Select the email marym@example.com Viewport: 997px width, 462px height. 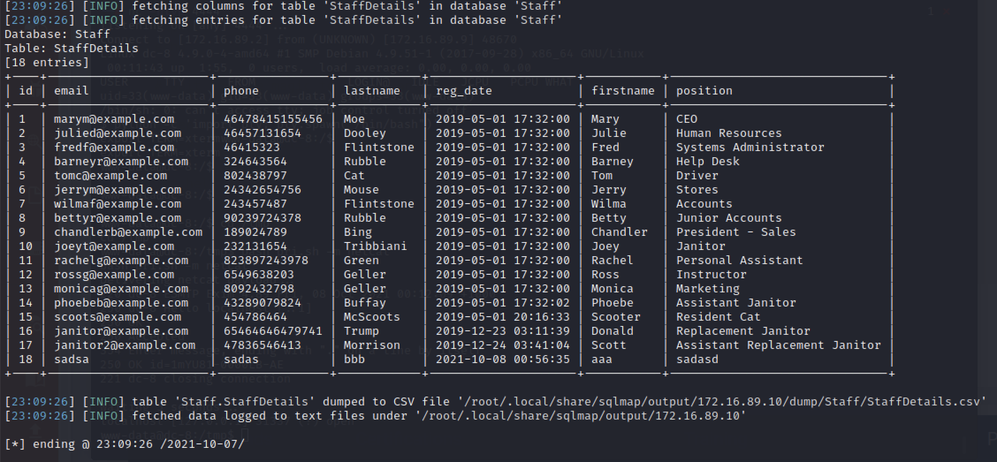[x=114, y=119]
